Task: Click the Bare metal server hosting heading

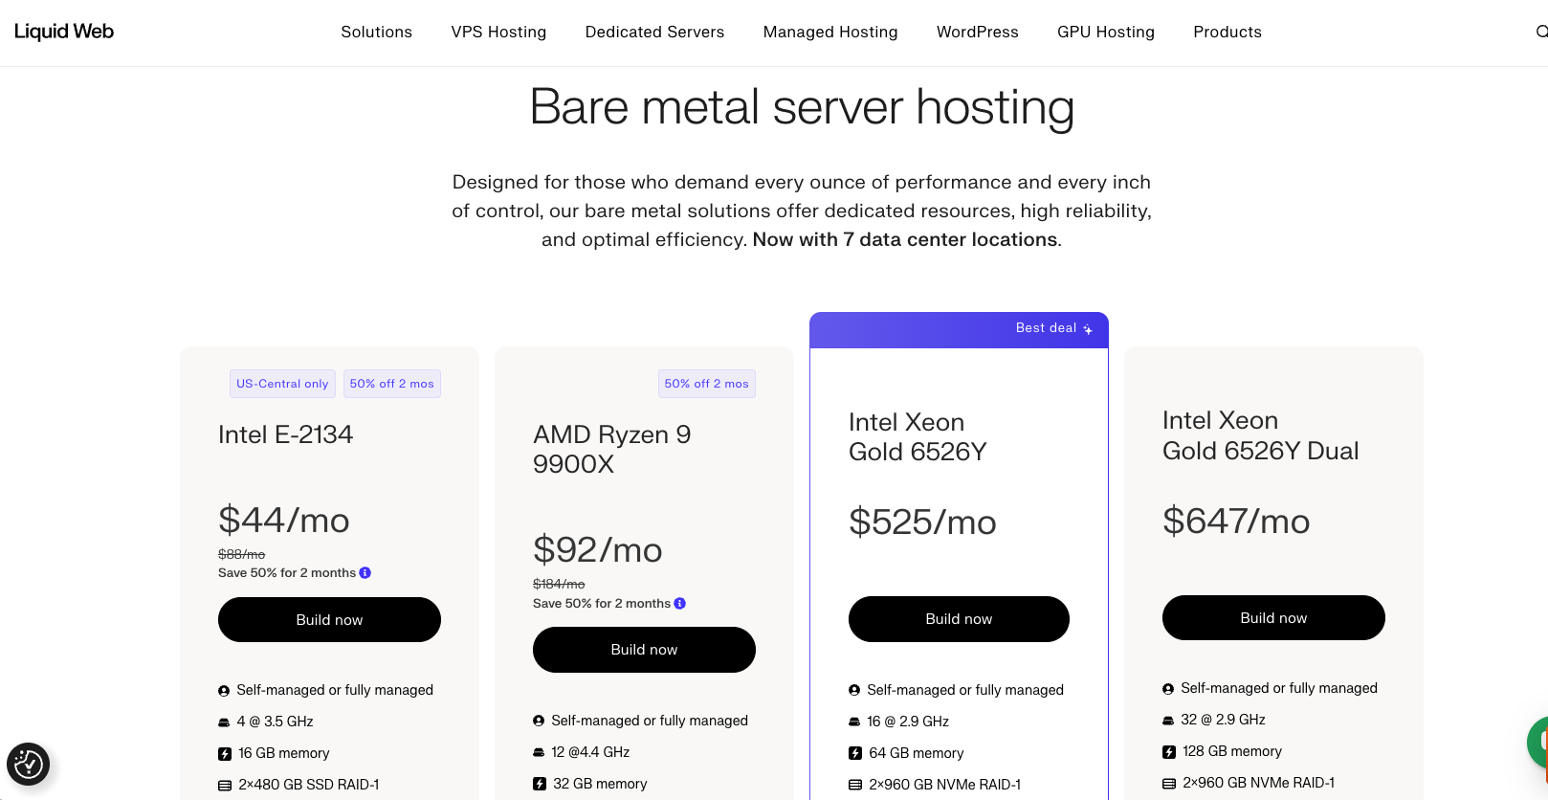Action: click(802, 107)
